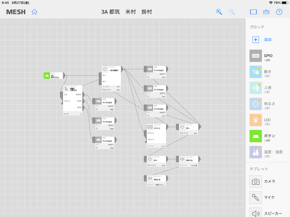Tap the 出力数 3 setting on switch
The image size is (290, 217).
[72, 114]
